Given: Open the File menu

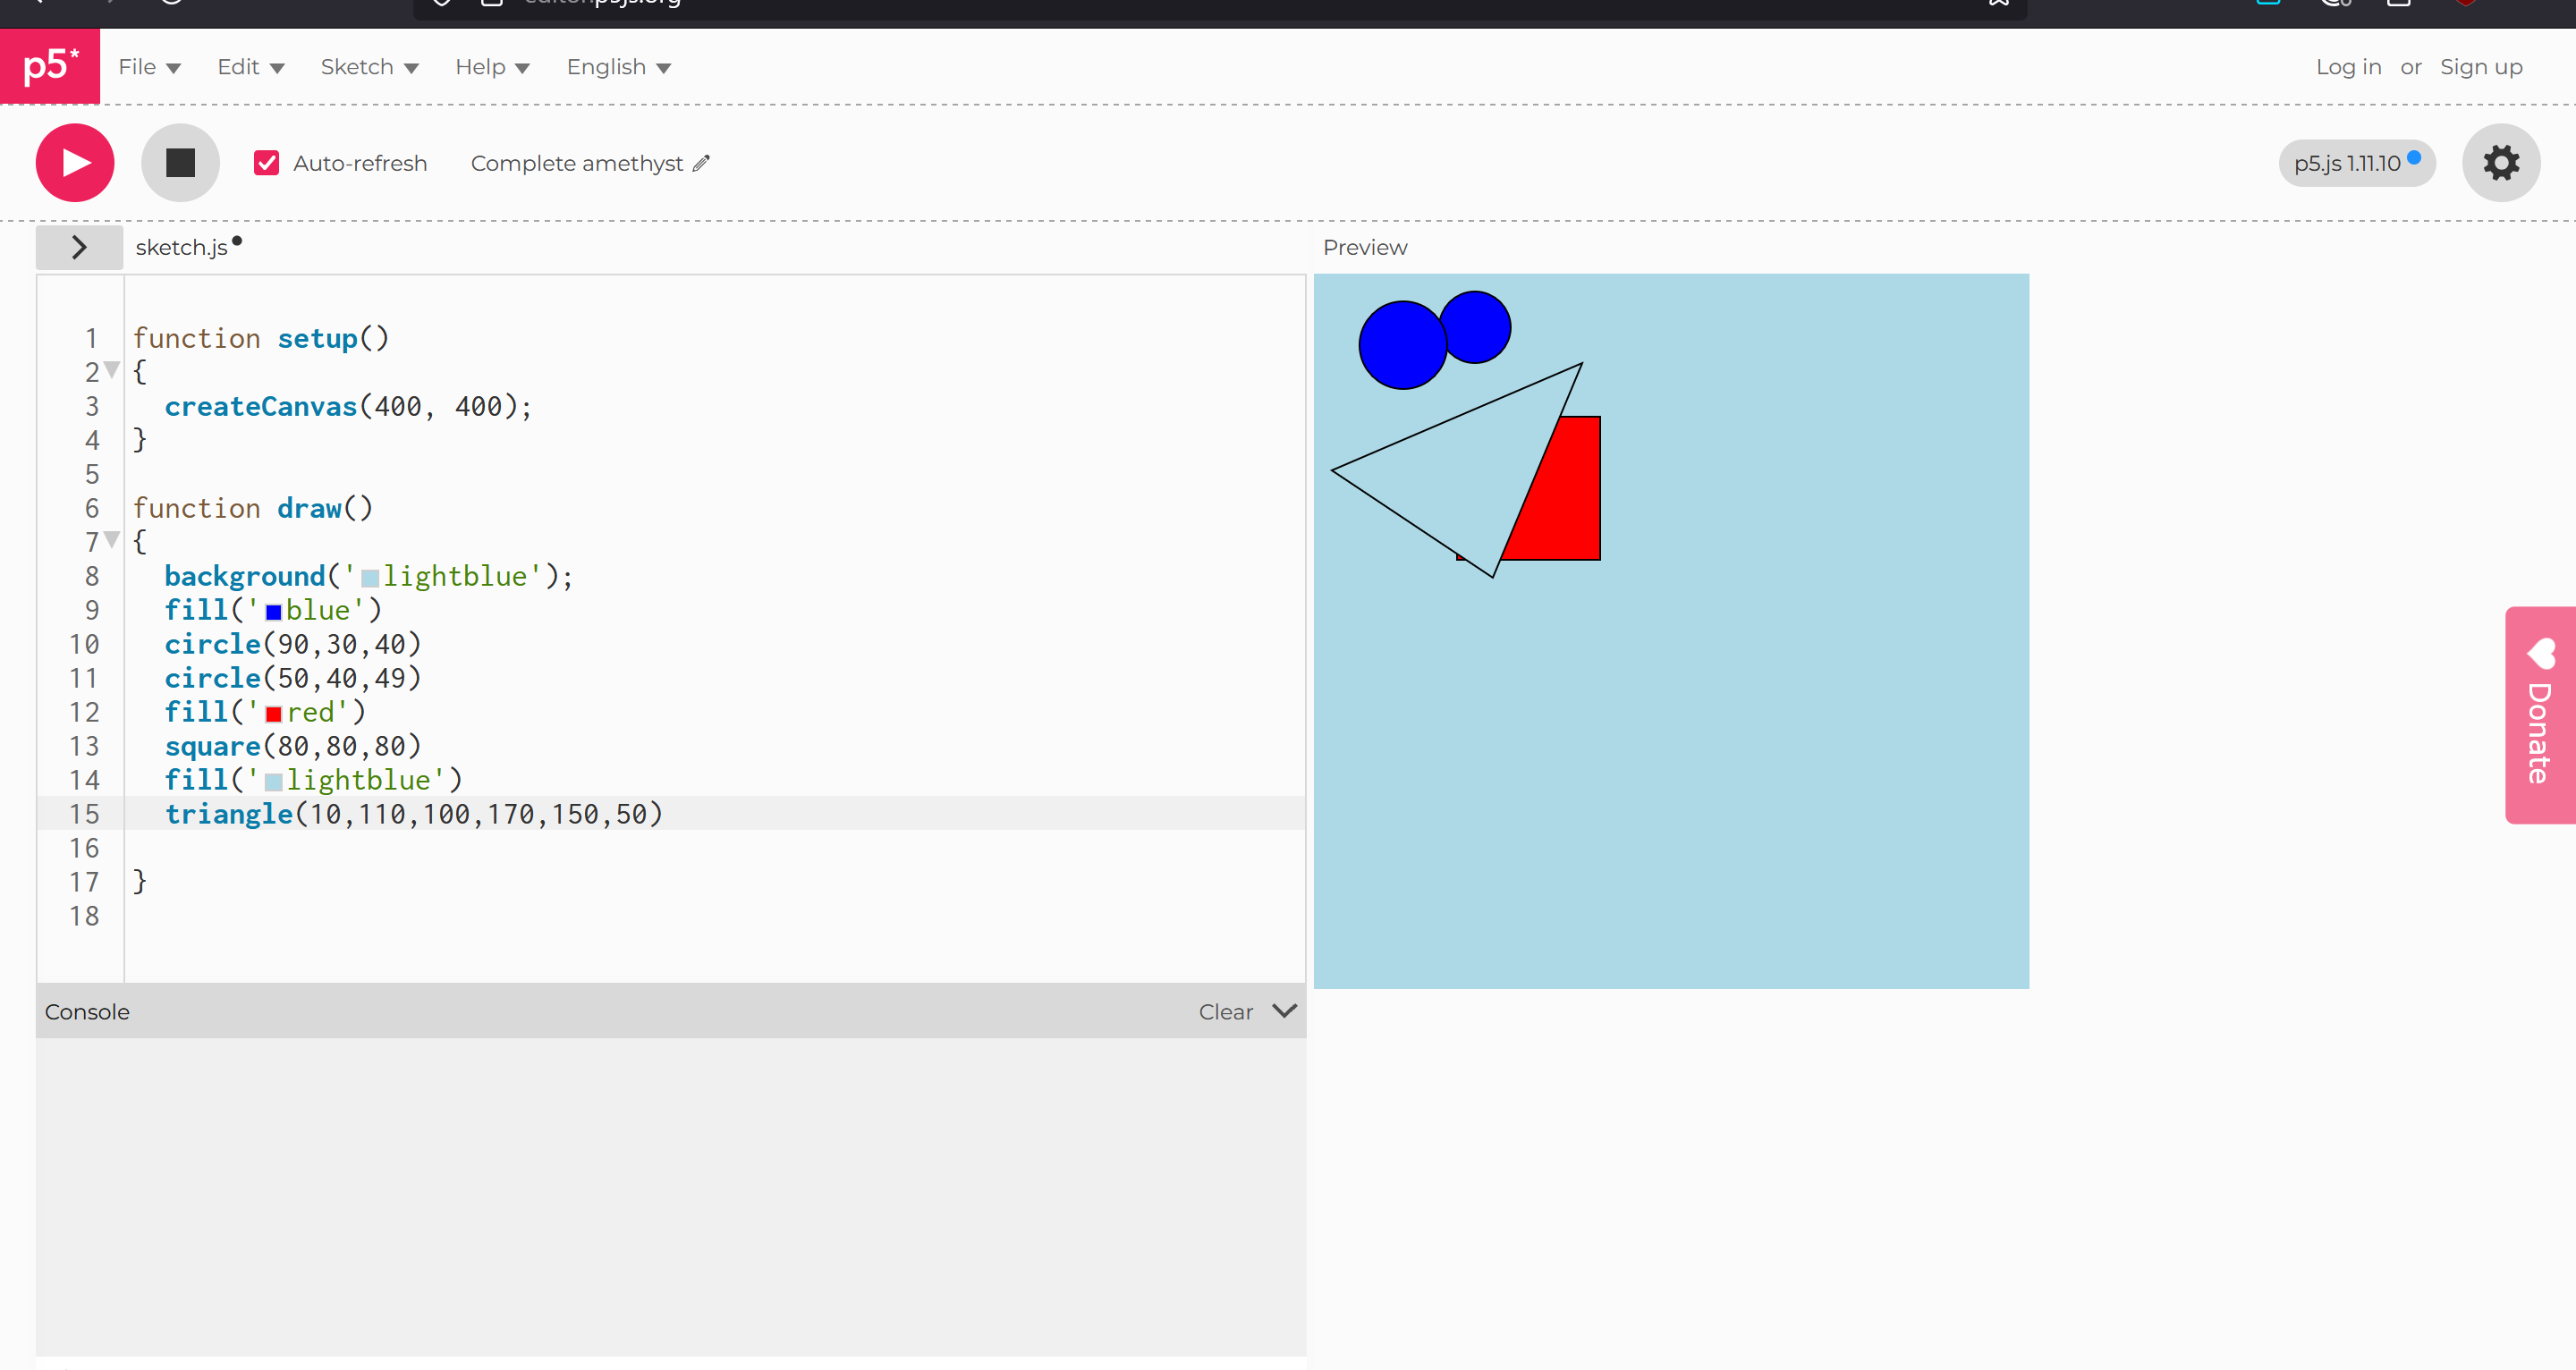Looking at the screenshot, I should pos(149,67).
